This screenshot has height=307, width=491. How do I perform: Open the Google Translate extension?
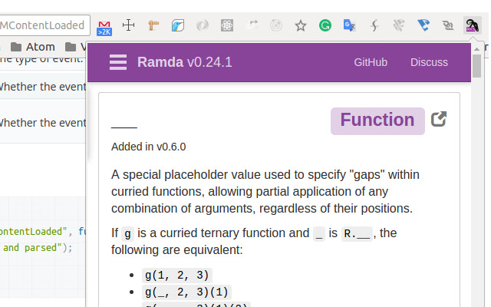(x=350, y=25)
